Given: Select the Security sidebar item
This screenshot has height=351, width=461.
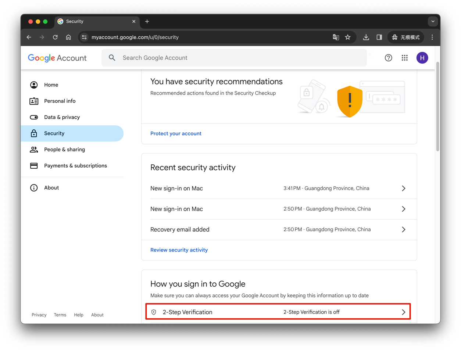Looking at the screenshot, I should tap(72, 133).
